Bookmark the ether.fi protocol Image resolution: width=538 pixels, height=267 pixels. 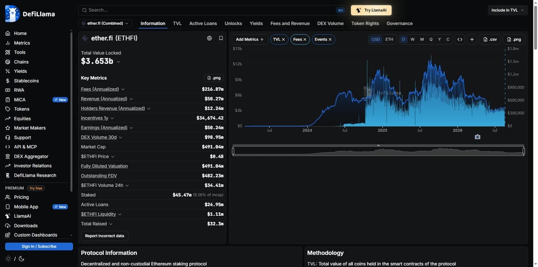point(221,38)
